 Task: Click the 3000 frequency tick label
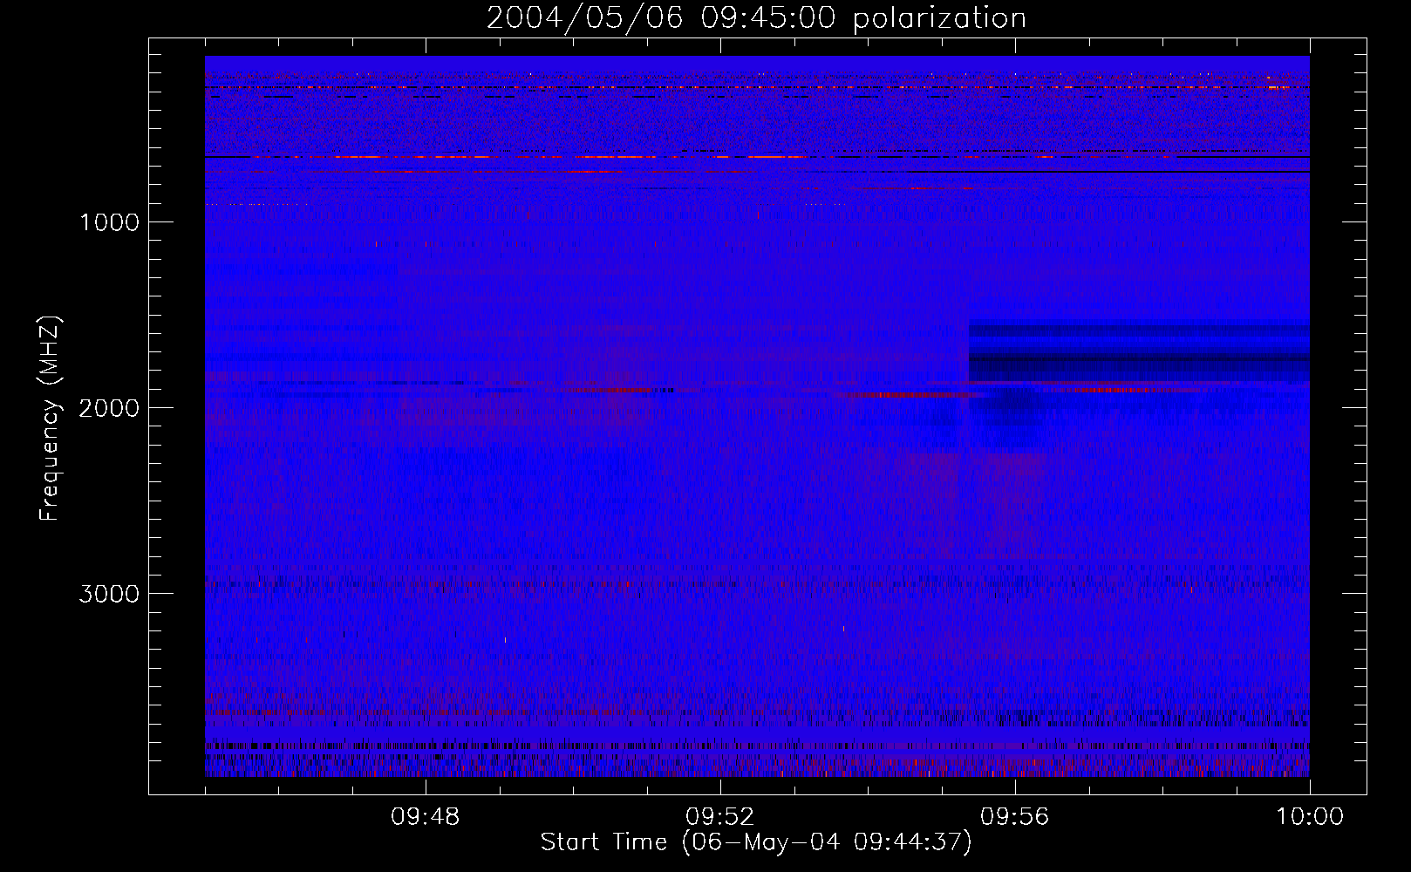pos(109,594)
